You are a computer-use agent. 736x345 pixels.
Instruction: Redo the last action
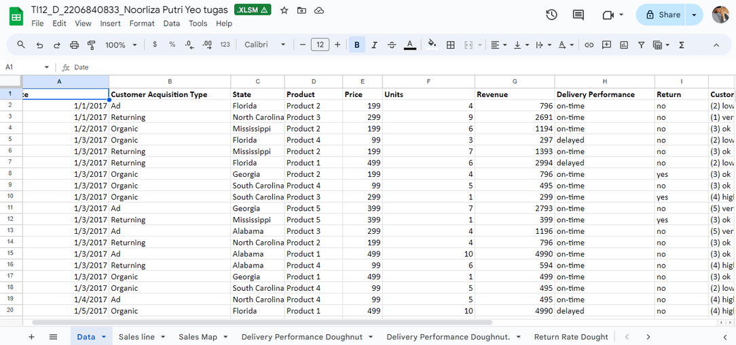tap(57, 45)
